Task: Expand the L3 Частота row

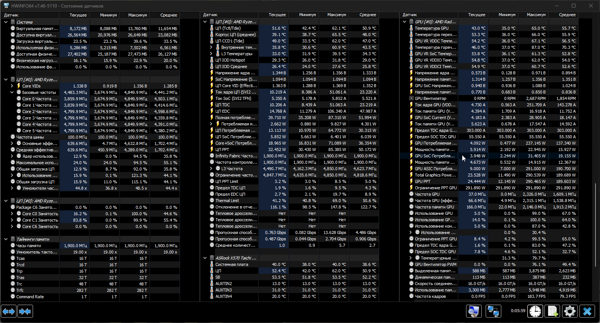Action: click(x=211, y=169)
